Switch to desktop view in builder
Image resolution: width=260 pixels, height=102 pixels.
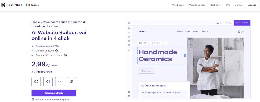pos(218,23)
